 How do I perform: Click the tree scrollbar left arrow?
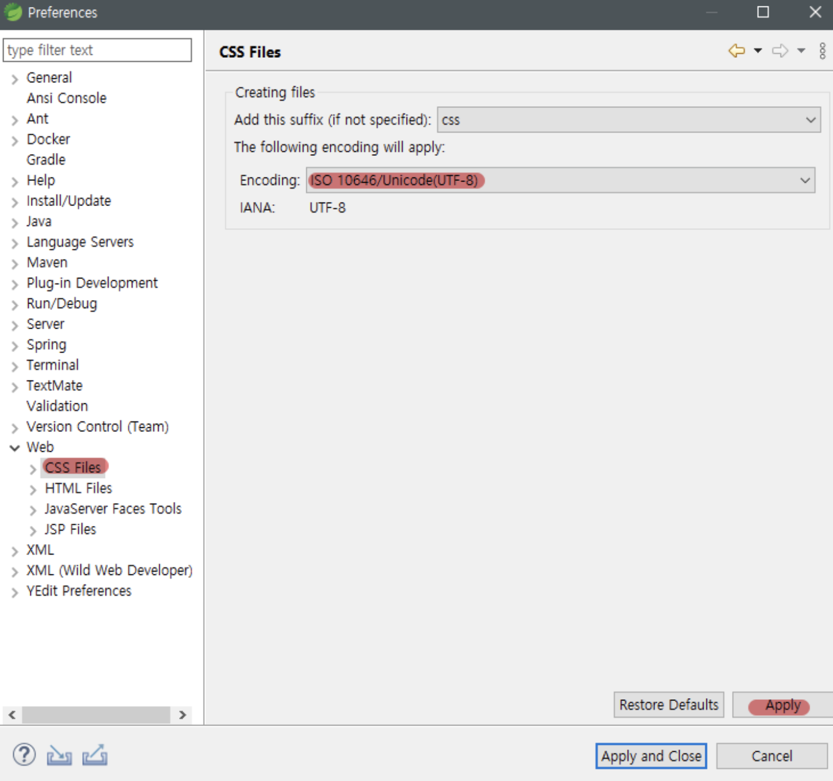(12, 714)
